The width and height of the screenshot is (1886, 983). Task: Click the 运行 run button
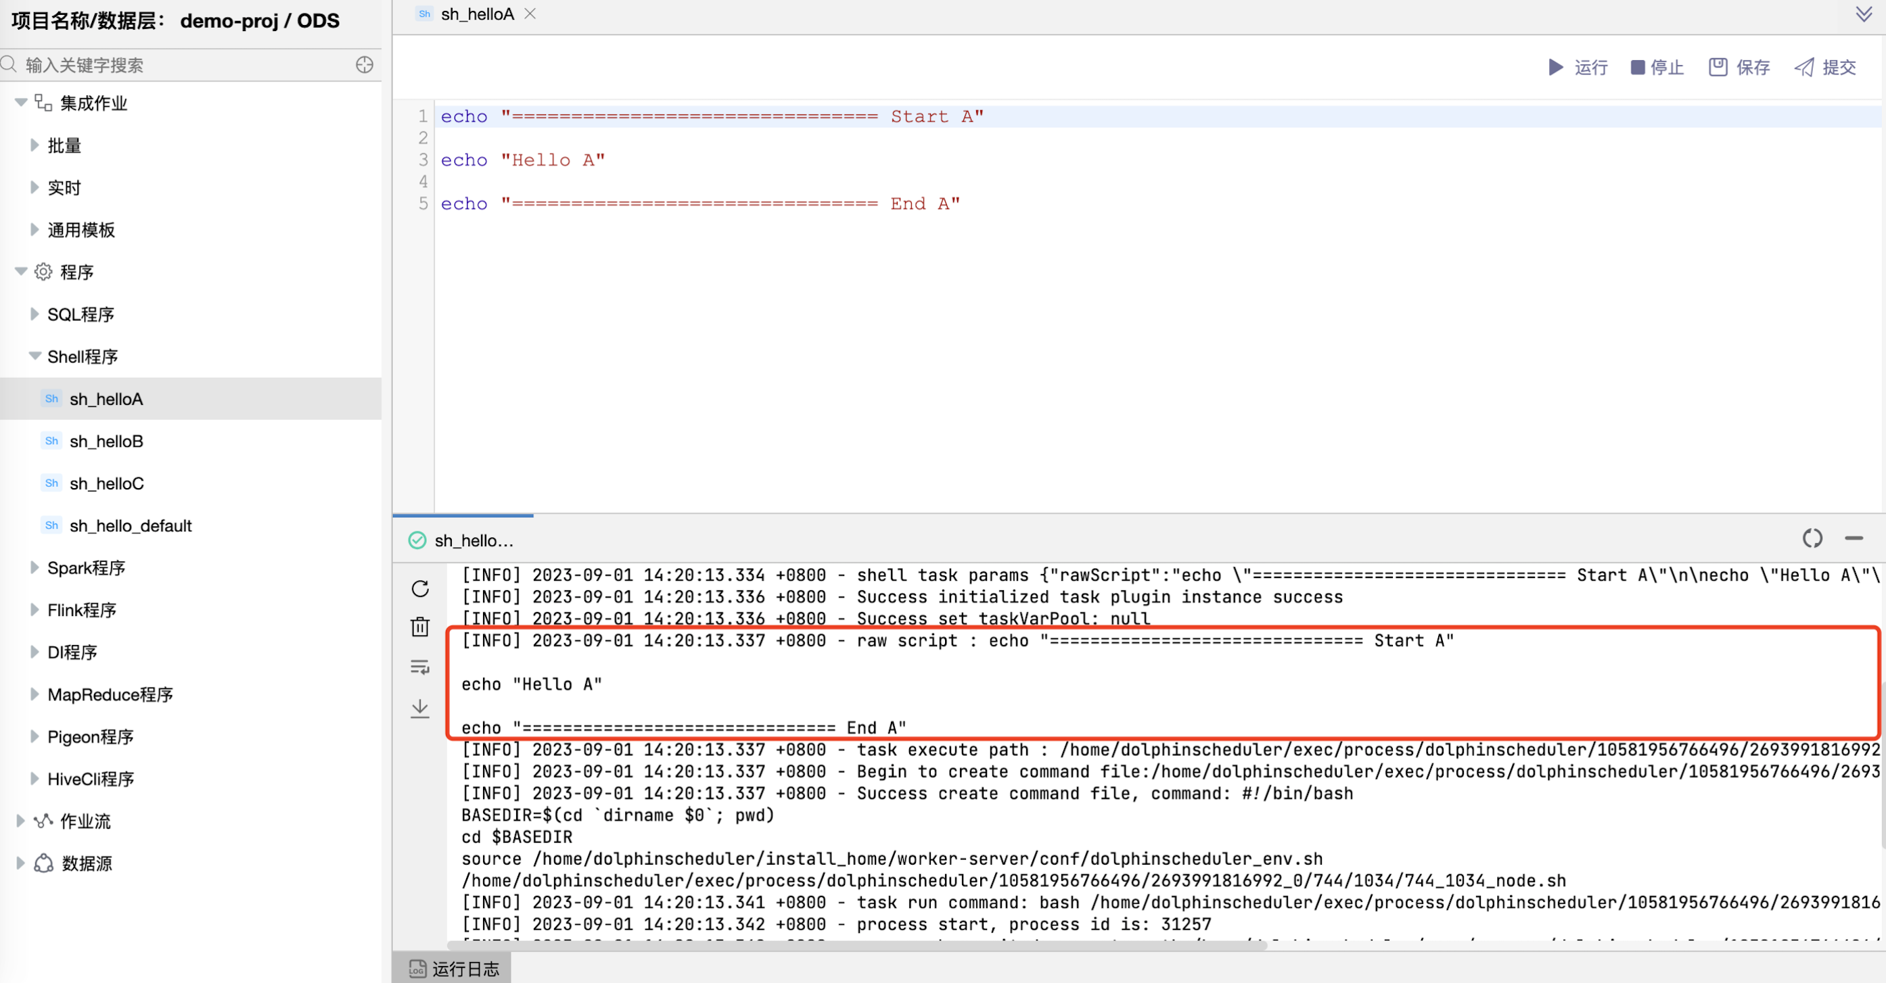pyautogui.click(x=1576, y=68)
